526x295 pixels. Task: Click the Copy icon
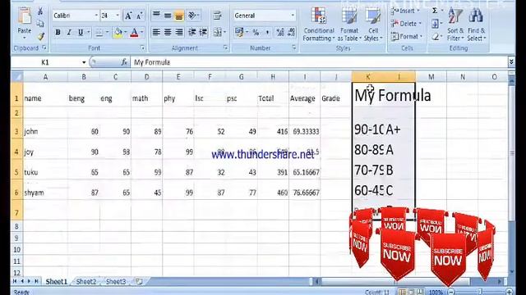coord(40,24)
